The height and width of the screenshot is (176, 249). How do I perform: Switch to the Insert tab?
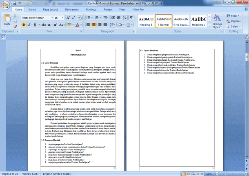click(32, 9)
